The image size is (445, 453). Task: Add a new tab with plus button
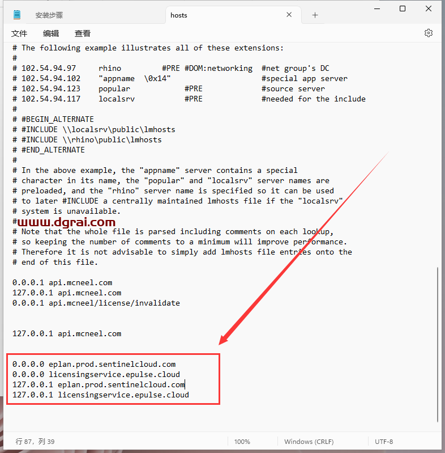click(x=315, y=15)
